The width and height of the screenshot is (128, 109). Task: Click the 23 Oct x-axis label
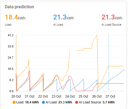click(x=56, y=96)
